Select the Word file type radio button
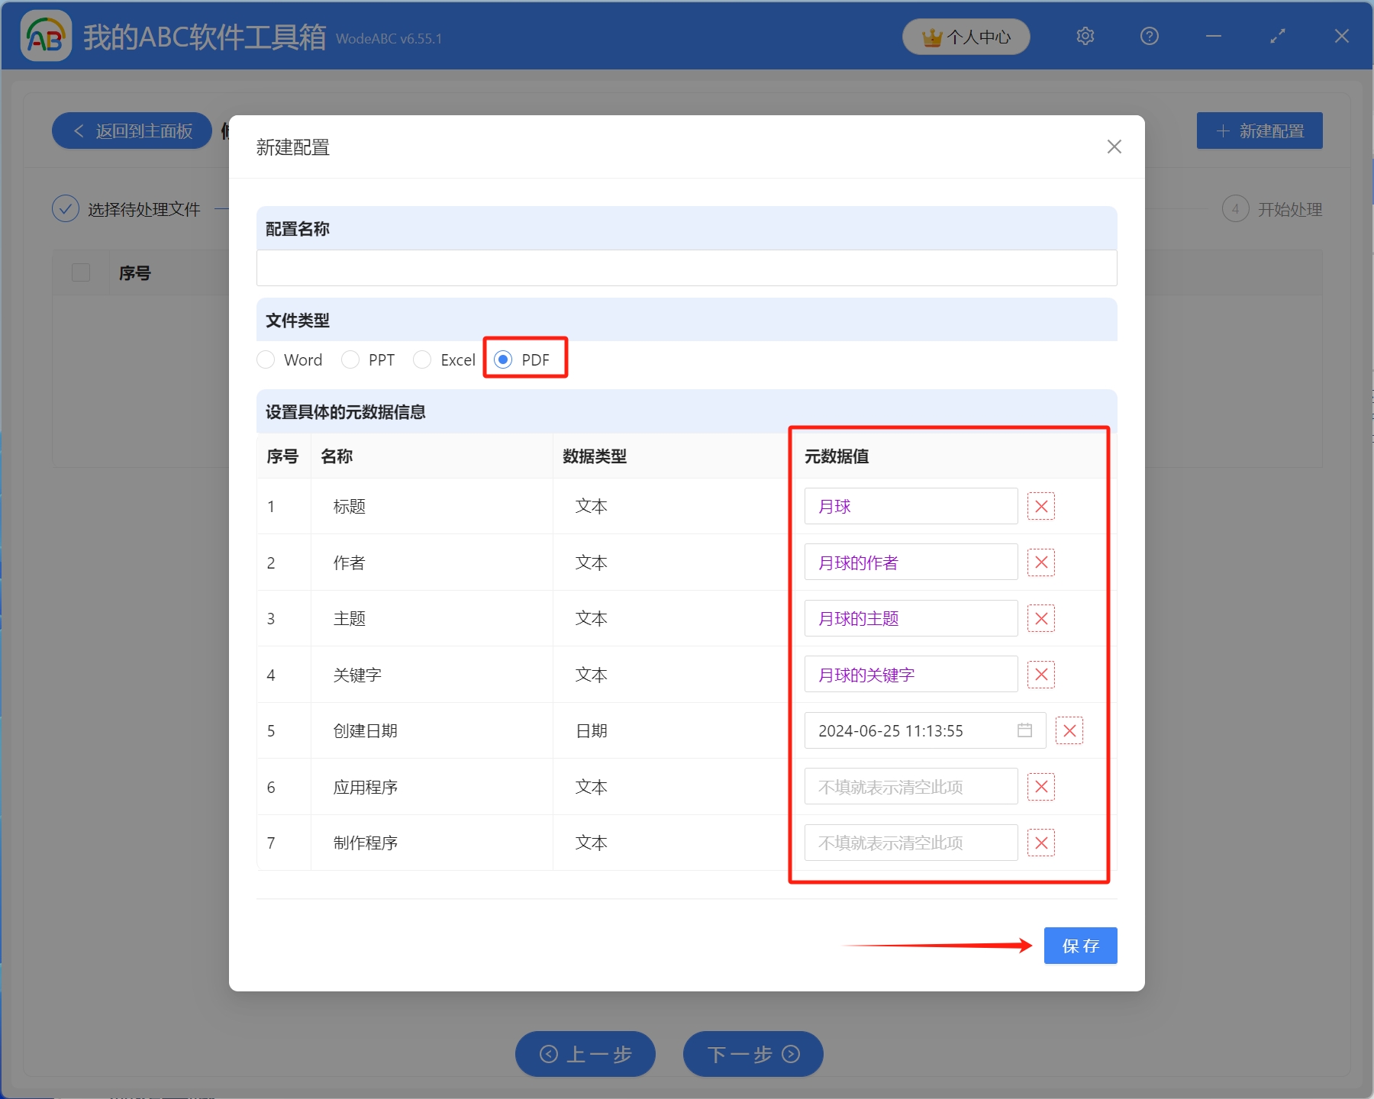 (x=266, y=359)
